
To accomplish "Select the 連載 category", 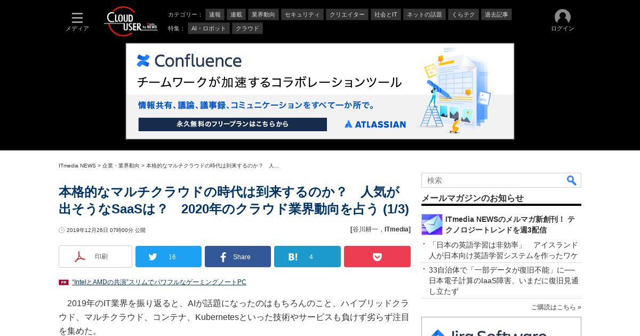I will click(236, 14).
